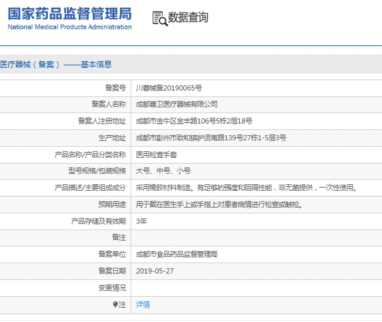Click the lightbulb icon beside 注
The width and height of the screenshot is (382, 322).
(x=115, y=305)
